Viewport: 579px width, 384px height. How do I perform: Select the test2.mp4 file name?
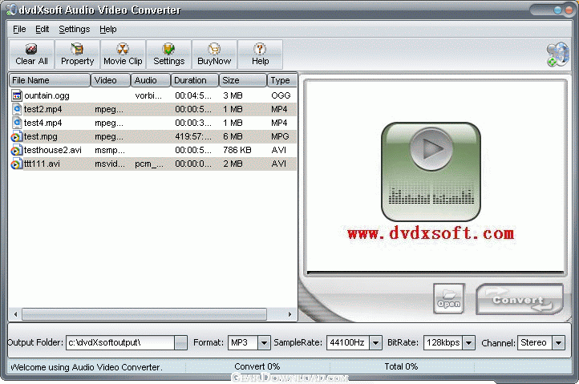[43, 109]
